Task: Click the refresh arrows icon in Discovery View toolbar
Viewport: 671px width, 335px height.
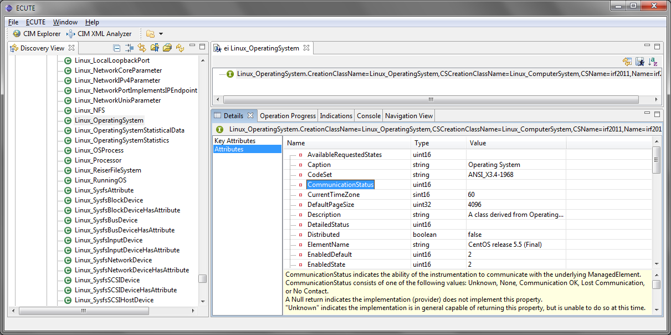Action: (x=180, y=48)
